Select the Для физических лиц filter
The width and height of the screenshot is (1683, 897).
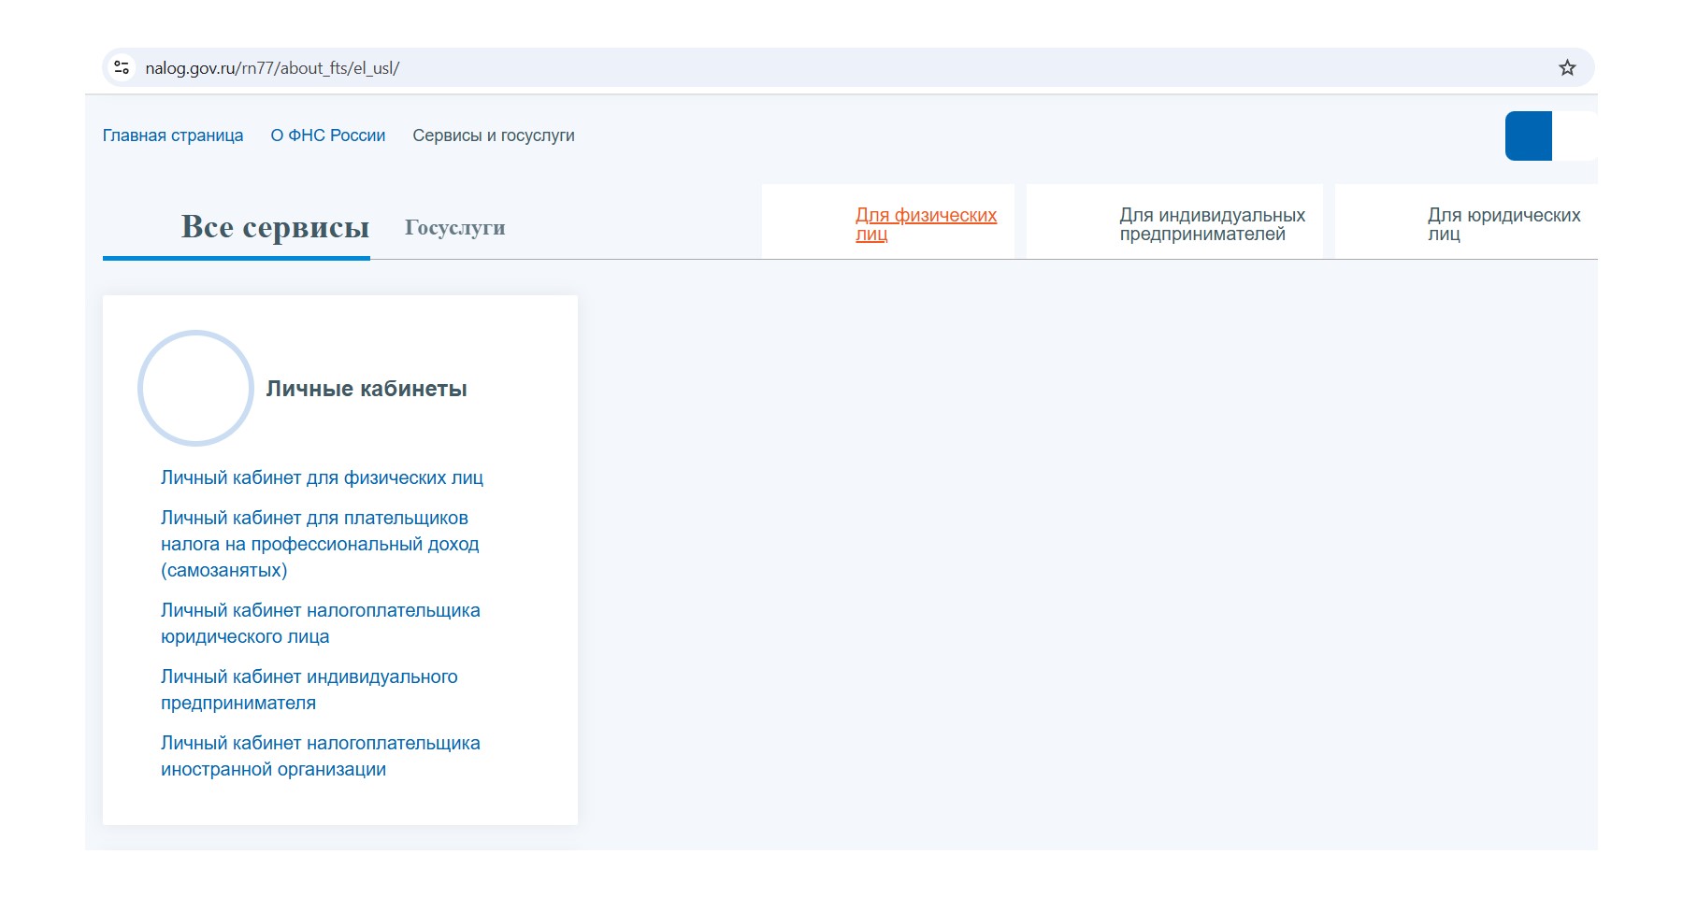coord(925,224)
